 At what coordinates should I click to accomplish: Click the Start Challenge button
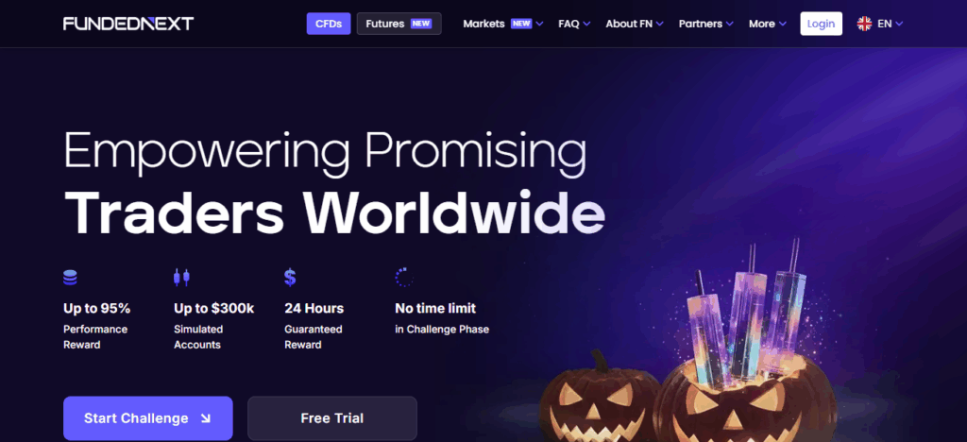(x=148, y=418)
